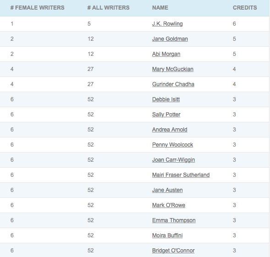The width and height of the screenshot is (270, 257).
Task: Click the CREDITS column header
Action: 245,8
